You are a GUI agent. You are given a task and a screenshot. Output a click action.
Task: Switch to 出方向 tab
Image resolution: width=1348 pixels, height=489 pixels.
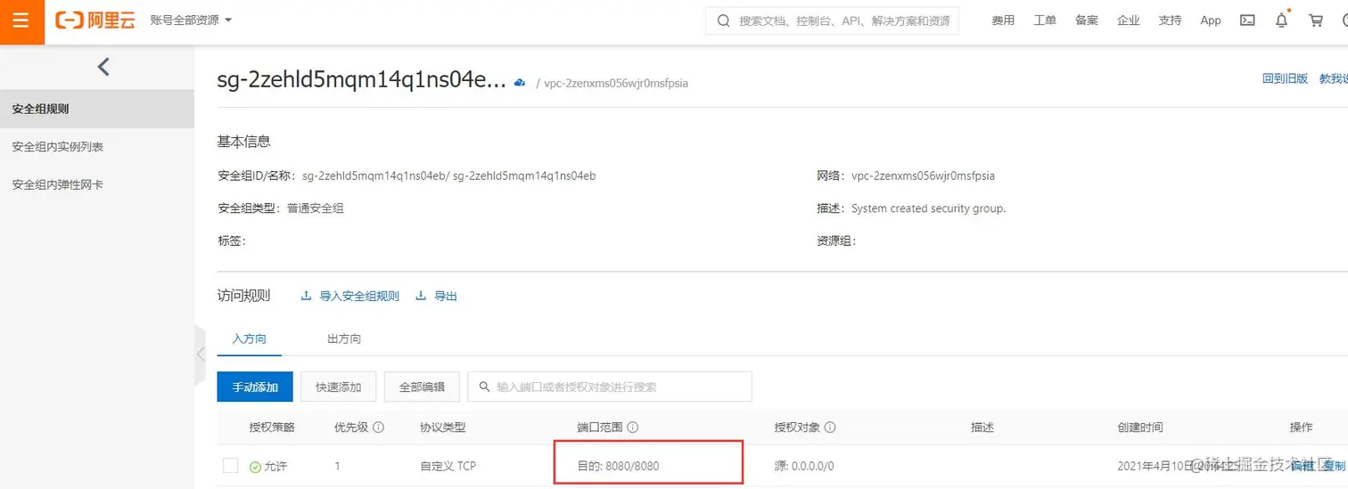point(344,339)
